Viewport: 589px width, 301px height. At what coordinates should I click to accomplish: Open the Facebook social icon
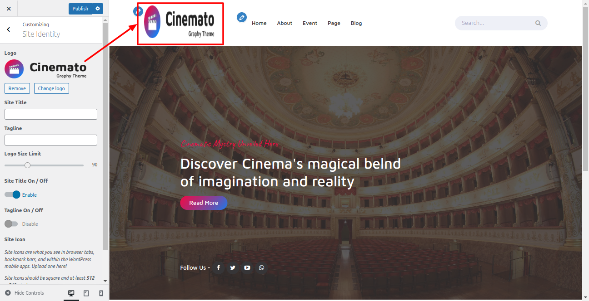tap(218, 268)
